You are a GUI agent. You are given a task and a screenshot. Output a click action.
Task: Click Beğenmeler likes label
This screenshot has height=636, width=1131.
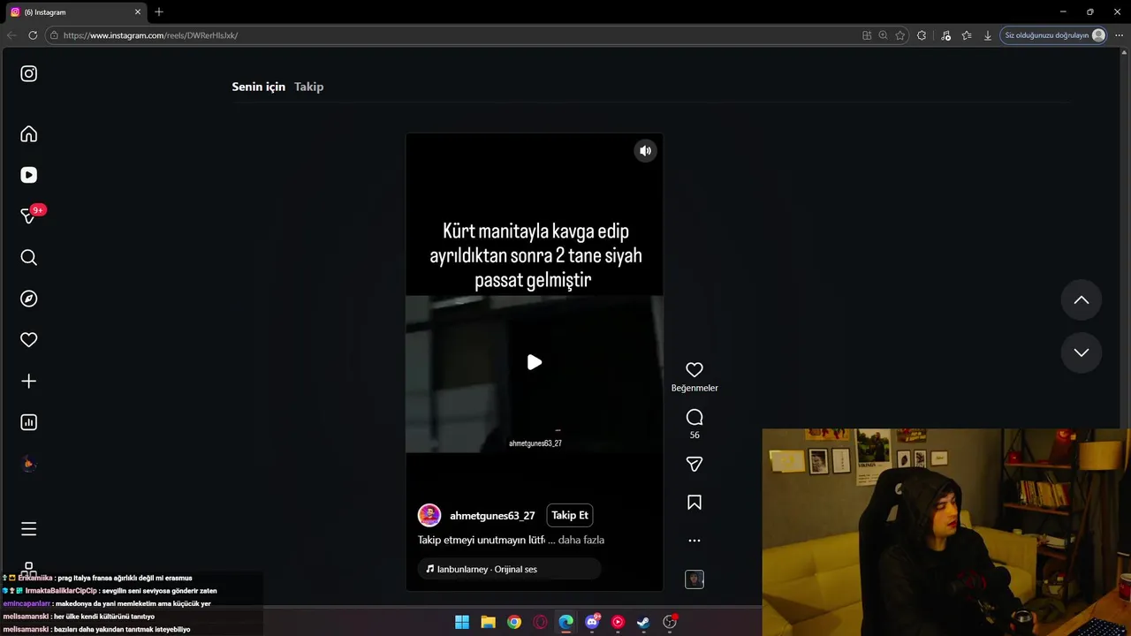pos(695,388)
